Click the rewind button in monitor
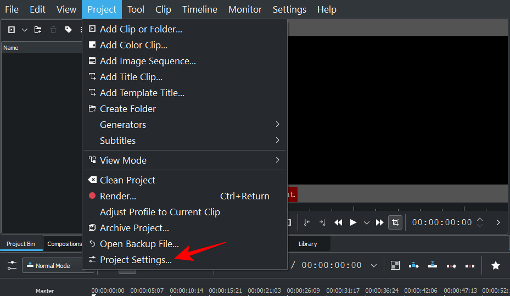Viewport: 510px width, 296px height. [x=339, y=222]
